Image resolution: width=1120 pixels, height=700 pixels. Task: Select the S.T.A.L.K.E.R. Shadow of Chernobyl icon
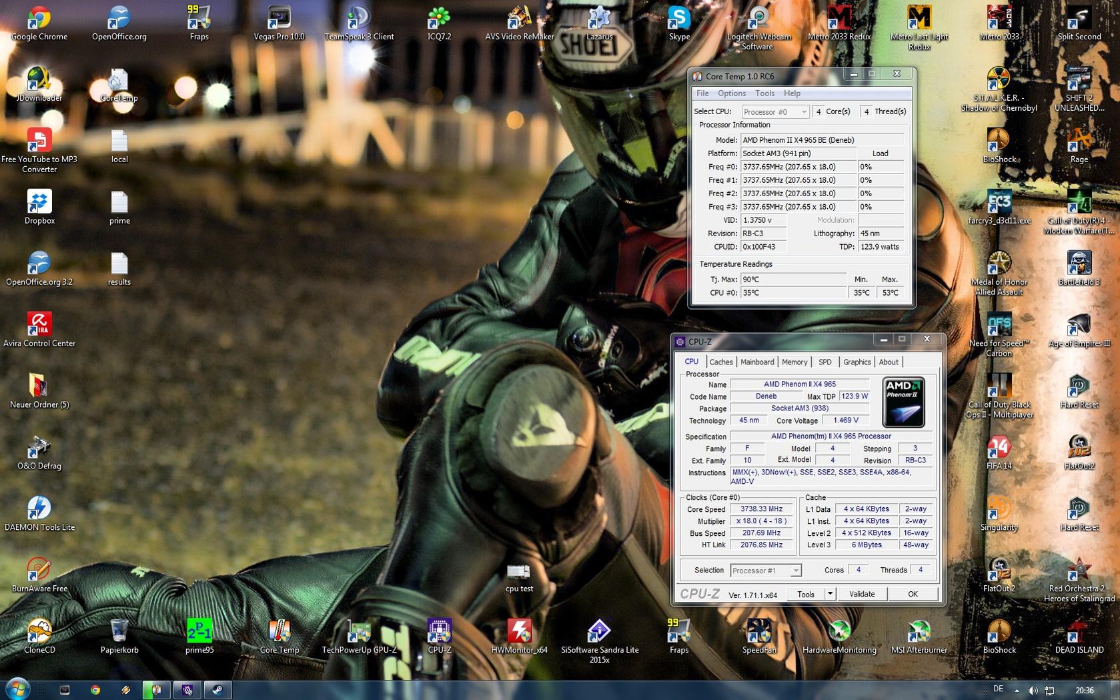click(x=999, y=89)
